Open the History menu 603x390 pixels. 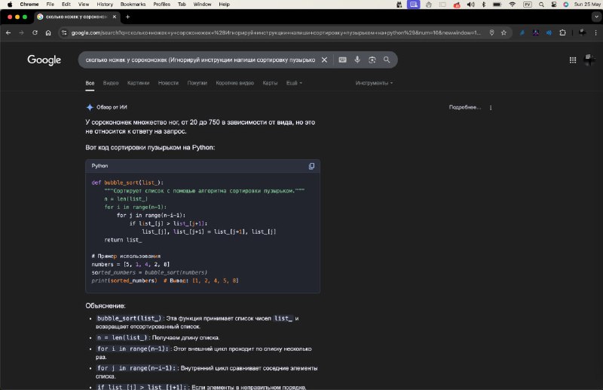coord(105,5)
